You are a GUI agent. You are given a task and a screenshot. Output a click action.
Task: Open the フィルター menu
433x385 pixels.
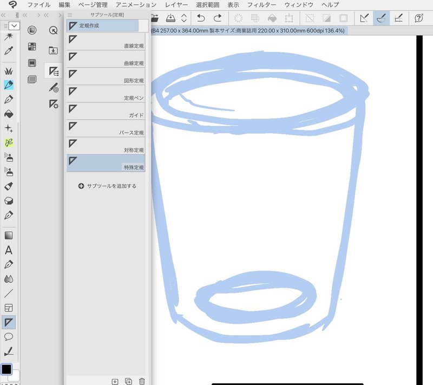261,5
